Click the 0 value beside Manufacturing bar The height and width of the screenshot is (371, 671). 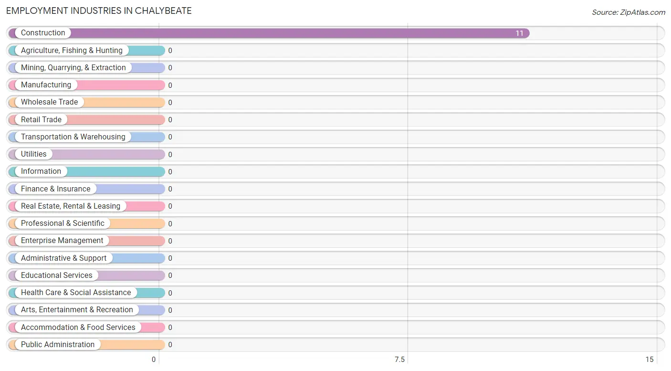pyautogui.click(x=170, y=85)
